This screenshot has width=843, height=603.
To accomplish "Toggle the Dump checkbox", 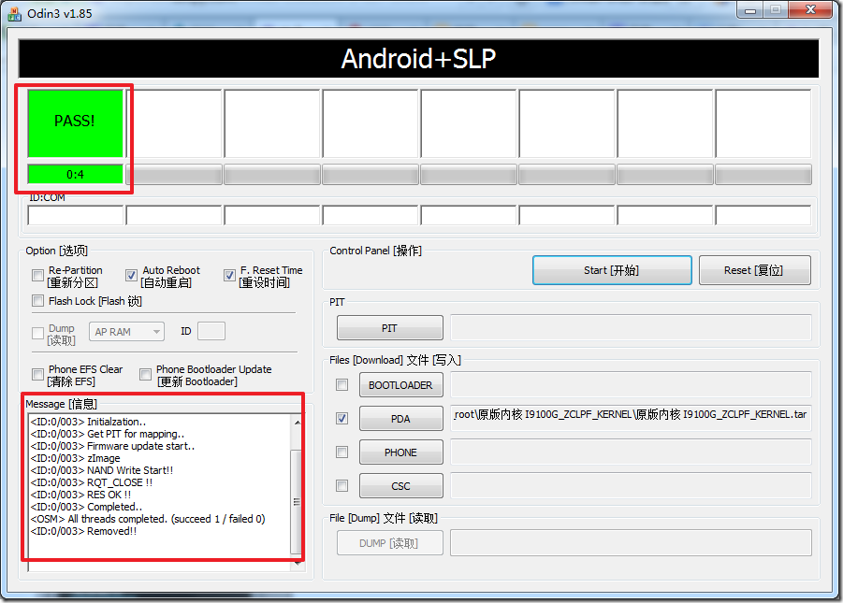I will tap(37, 334).
